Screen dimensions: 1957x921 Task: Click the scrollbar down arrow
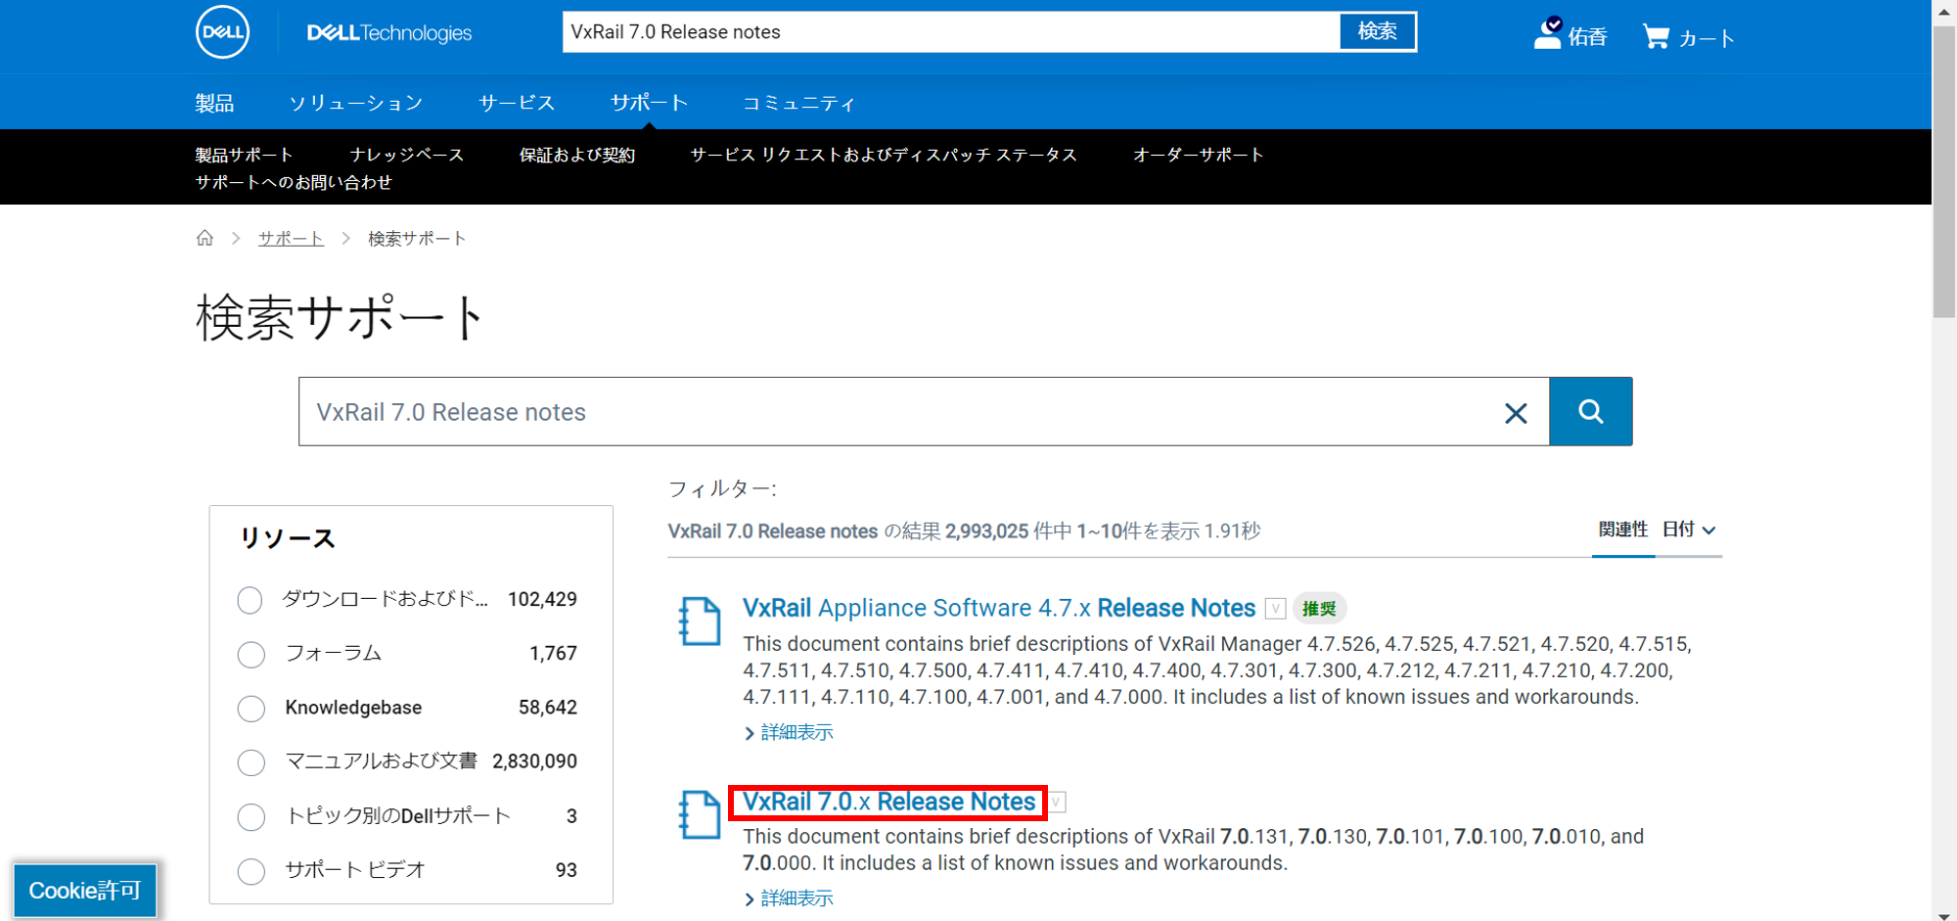pyautogui.click(x=1944, y=914)
